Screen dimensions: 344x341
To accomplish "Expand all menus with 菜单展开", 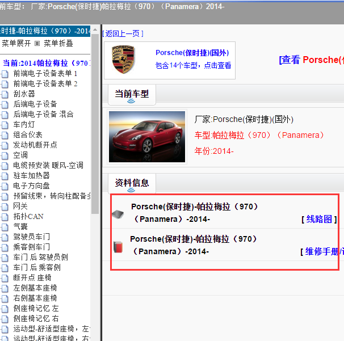I will (x=16, y=43).
